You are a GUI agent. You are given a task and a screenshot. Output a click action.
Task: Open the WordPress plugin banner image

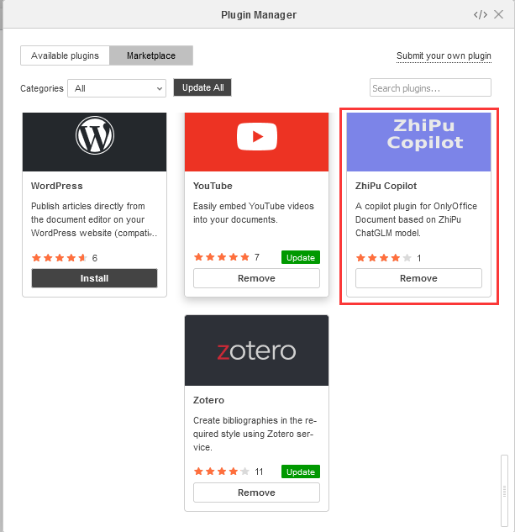pyautogui.click(x=95, y=142)
